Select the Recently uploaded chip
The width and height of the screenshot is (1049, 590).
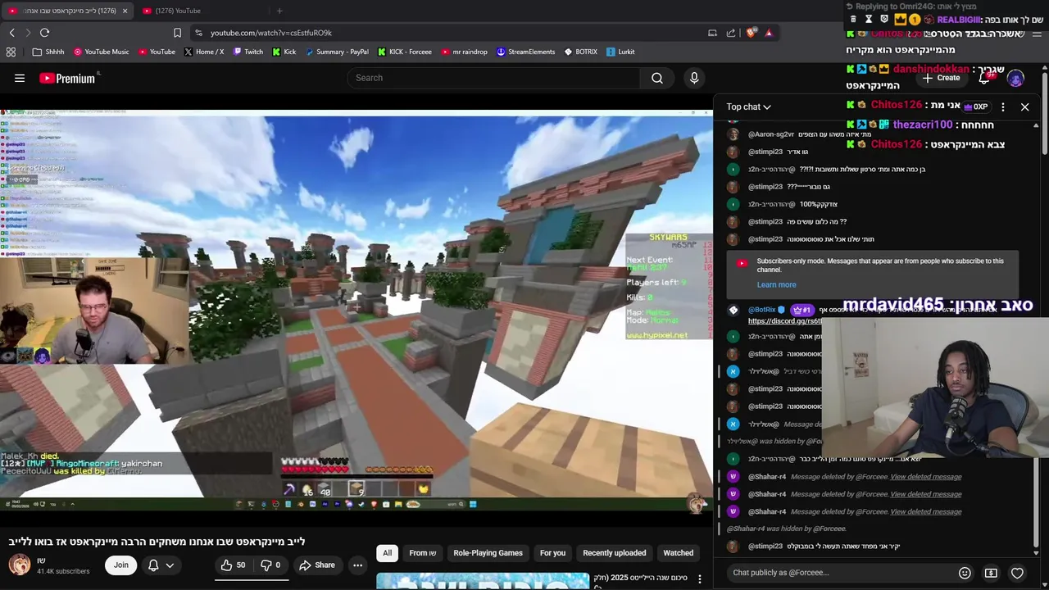click(614, 553)
